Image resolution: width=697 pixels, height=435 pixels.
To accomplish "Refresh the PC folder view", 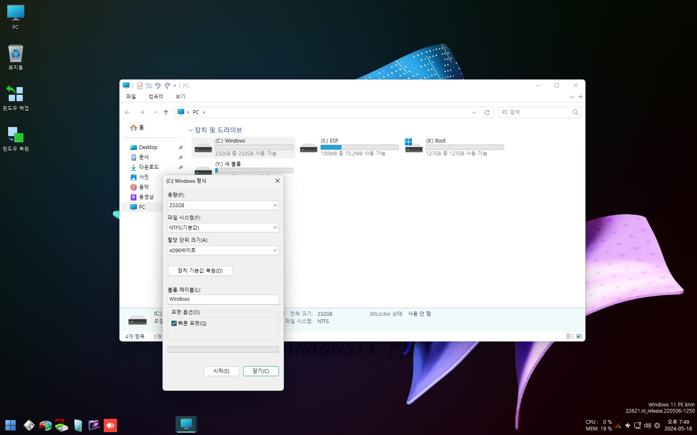I will pyautogui.click(x=487, y=112).
